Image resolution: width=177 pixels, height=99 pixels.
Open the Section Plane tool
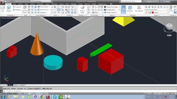[x=82, y=10]
